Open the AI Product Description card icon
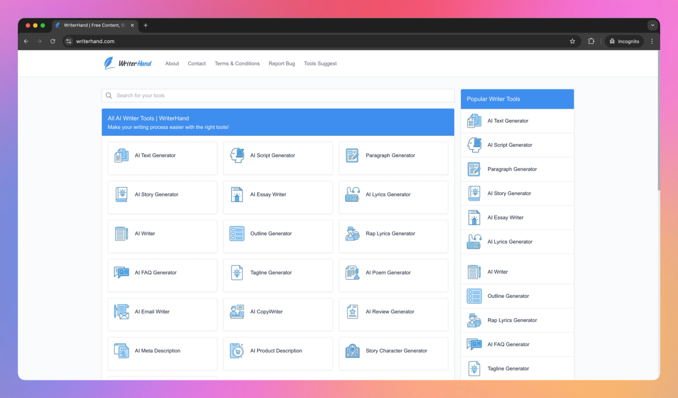Viewport: 678px width, 398px height. tap(237, 351)
